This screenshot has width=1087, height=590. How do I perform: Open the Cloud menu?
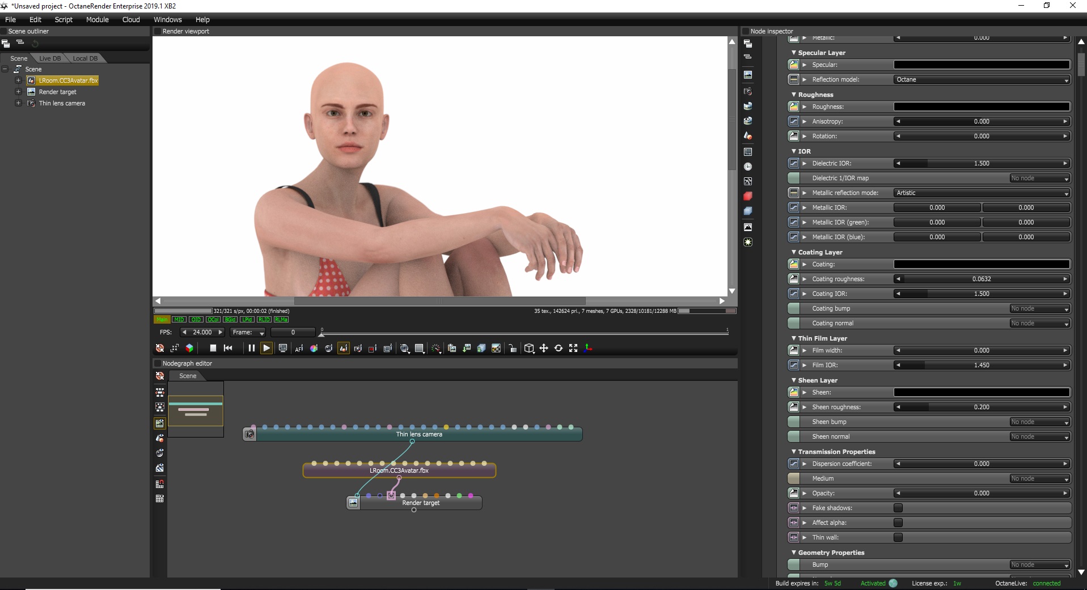click(131, 19)
